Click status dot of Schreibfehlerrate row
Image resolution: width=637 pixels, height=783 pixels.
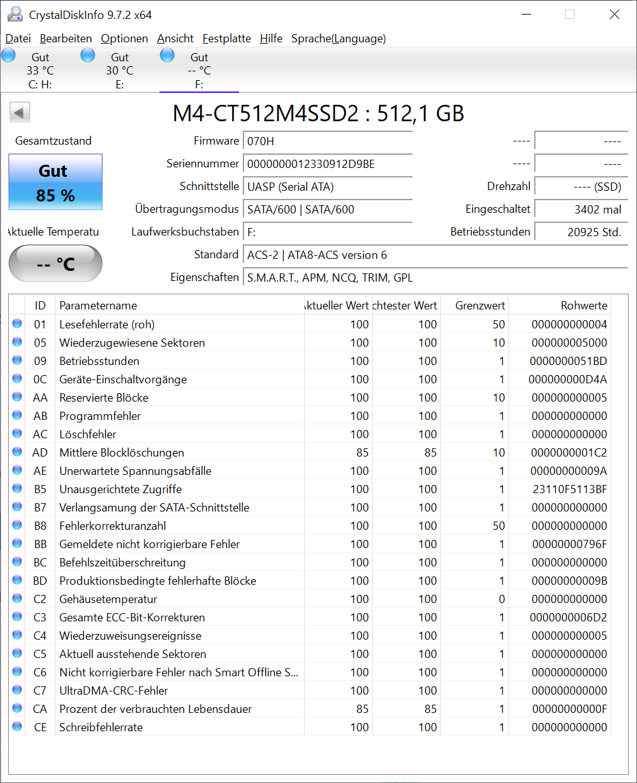pos(17,727)
